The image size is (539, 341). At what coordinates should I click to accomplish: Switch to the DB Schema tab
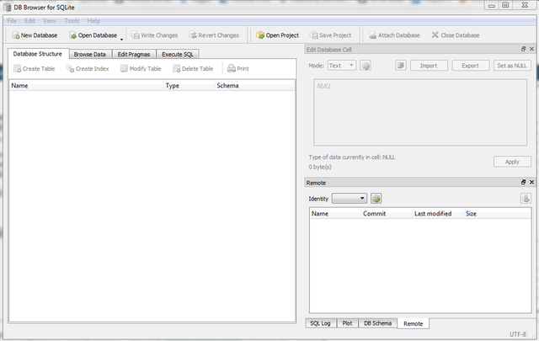[x=378, y=323]
